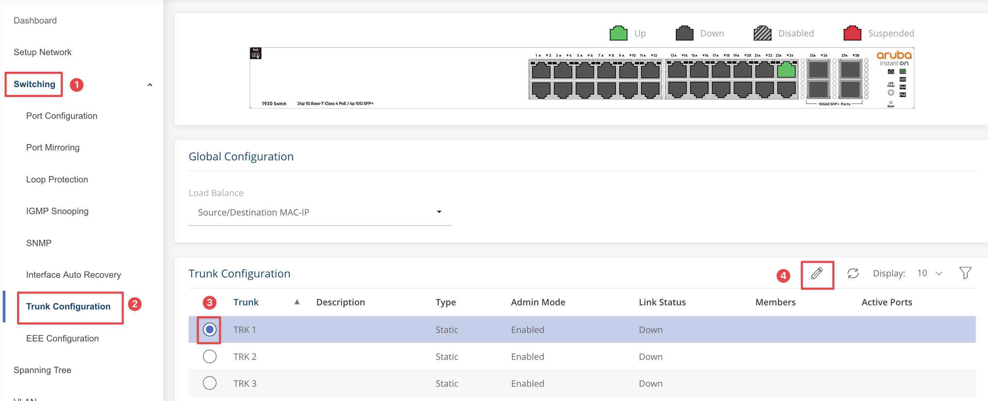This screenshot has width=988, height=401.
Task: Collapse the Switching menu chevron
Action: coord(150,85)
